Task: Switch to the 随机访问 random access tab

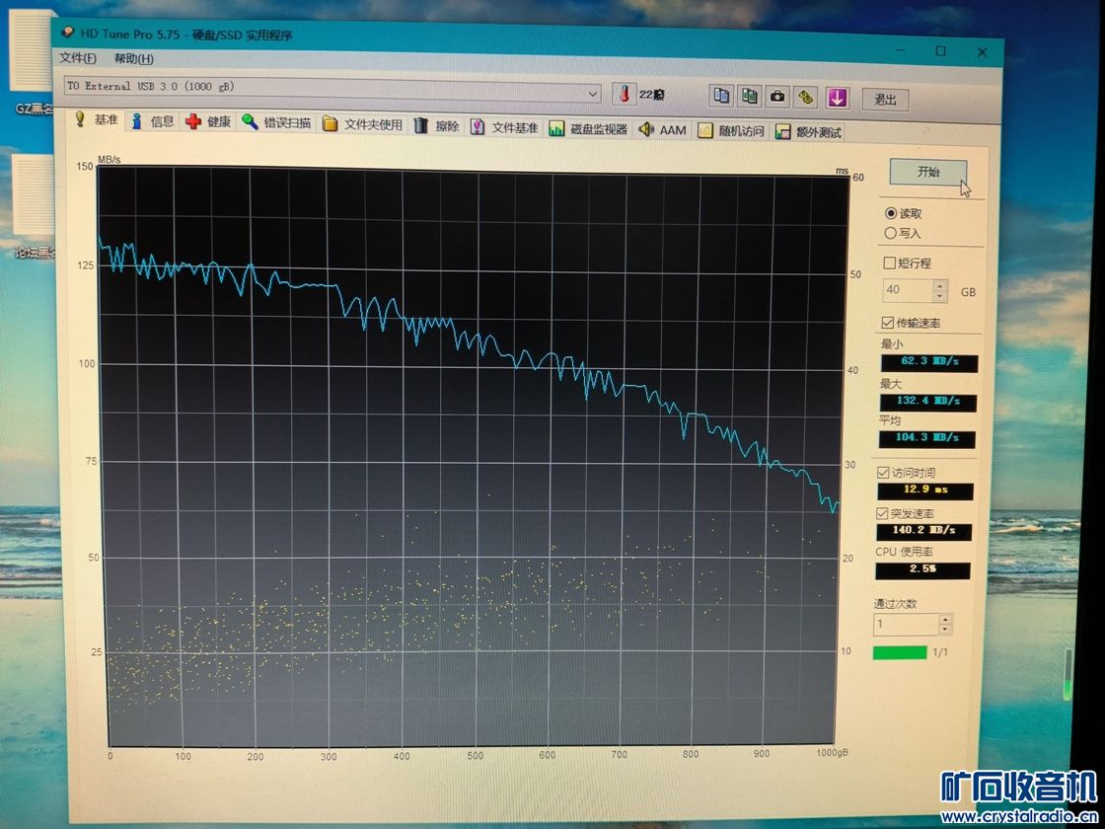Action: click(x=730, y=131)
